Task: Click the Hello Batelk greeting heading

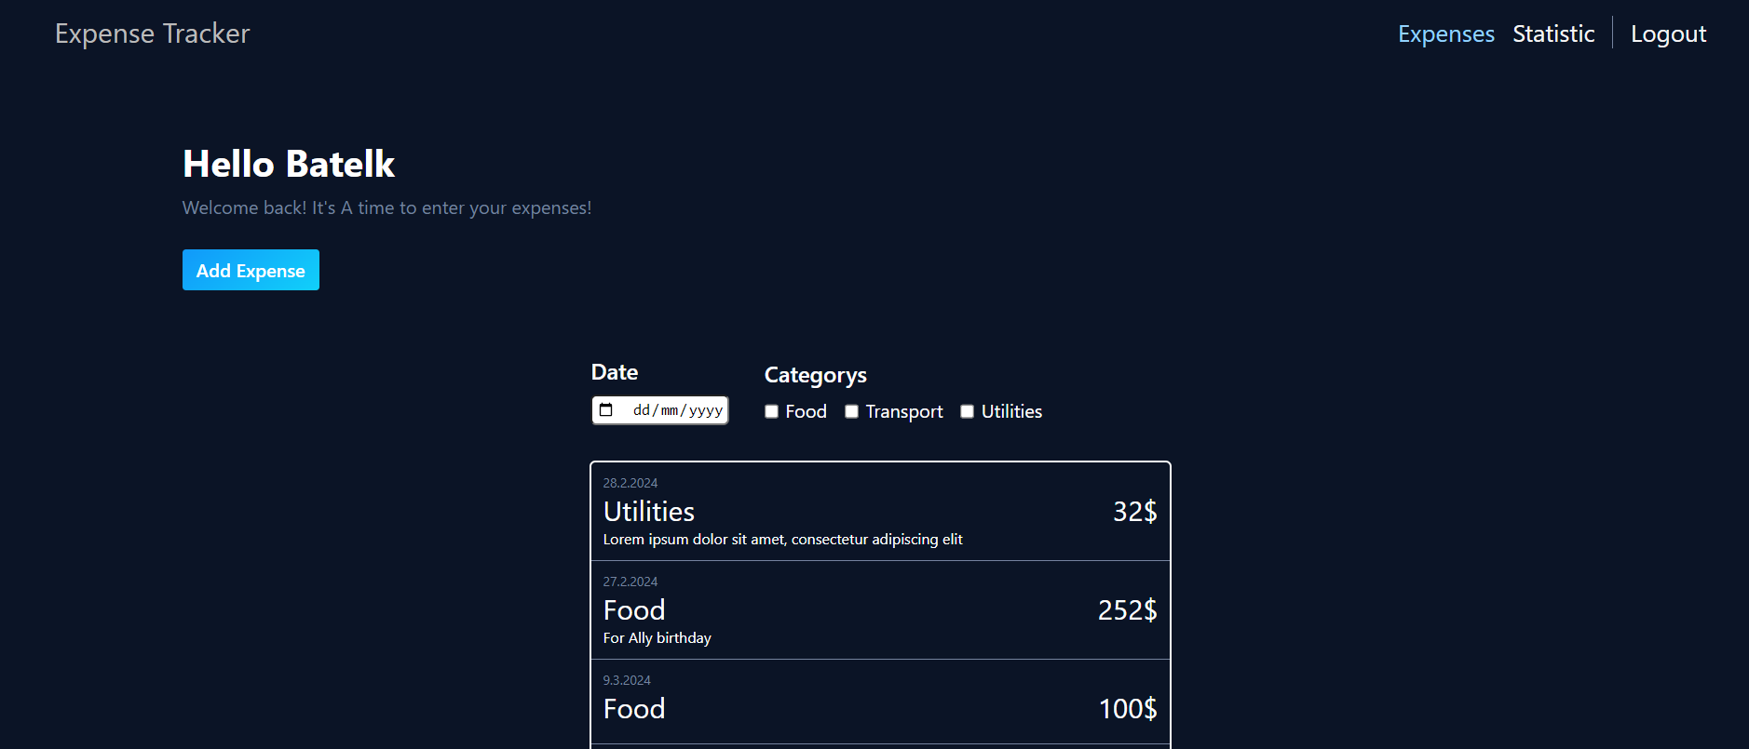Action: [x=288, y=163]
